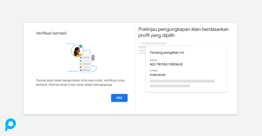Click the bottom blue dot in the document list
The height and width of the screenshot is (136, 262).
81,70
